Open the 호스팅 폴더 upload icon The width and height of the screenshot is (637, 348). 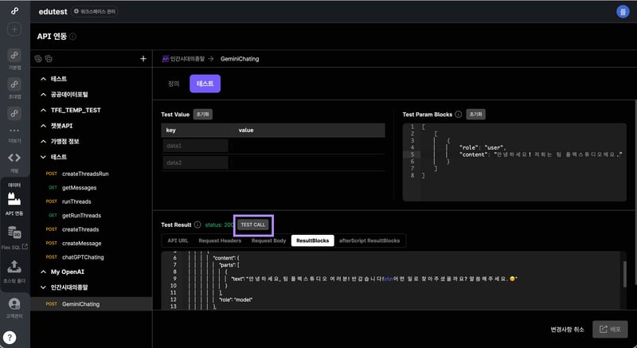(14, 267)
